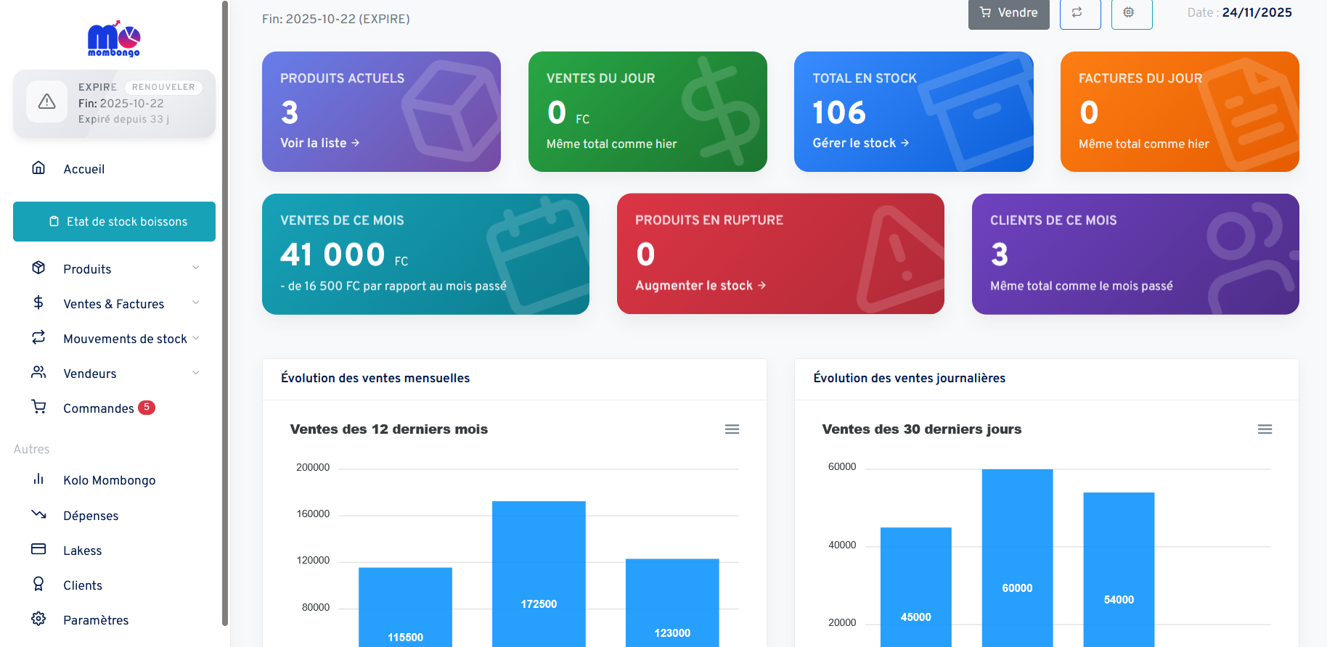Click the Kolo Mombongo bar chart icon

point(38,479)
